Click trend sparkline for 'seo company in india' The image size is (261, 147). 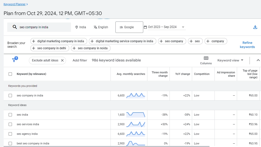[x=136, y=96]
